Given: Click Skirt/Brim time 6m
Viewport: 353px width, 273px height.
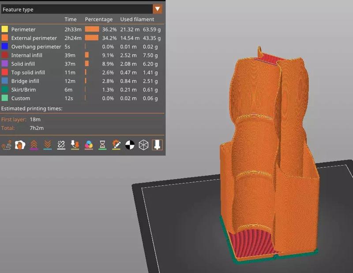Looking at the screenshot, I should pyautogui.click(x=68, y=90).
